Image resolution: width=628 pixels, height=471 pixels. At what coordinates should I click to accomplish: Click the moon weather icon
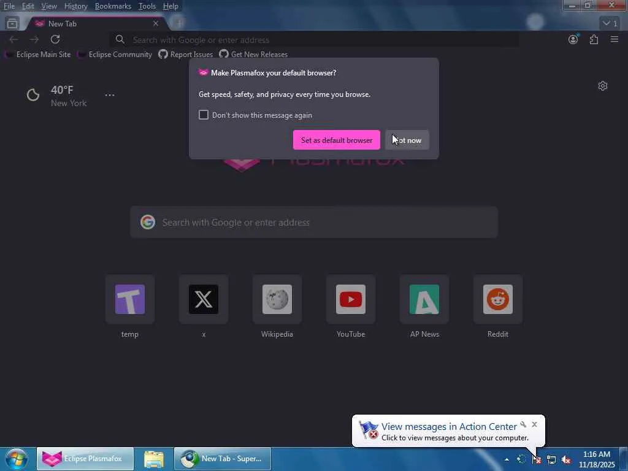(33, 95)
